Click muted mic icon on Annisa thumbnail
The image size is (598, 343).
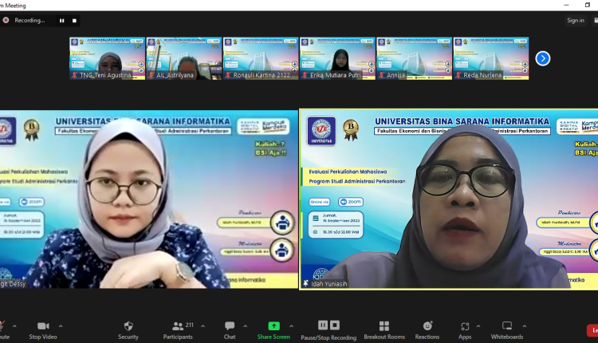(x=382, y=75)
